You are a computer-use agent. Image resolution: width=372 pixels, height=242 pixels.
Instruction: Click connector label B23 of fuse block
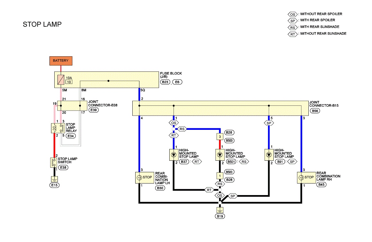tap(165, 82)
